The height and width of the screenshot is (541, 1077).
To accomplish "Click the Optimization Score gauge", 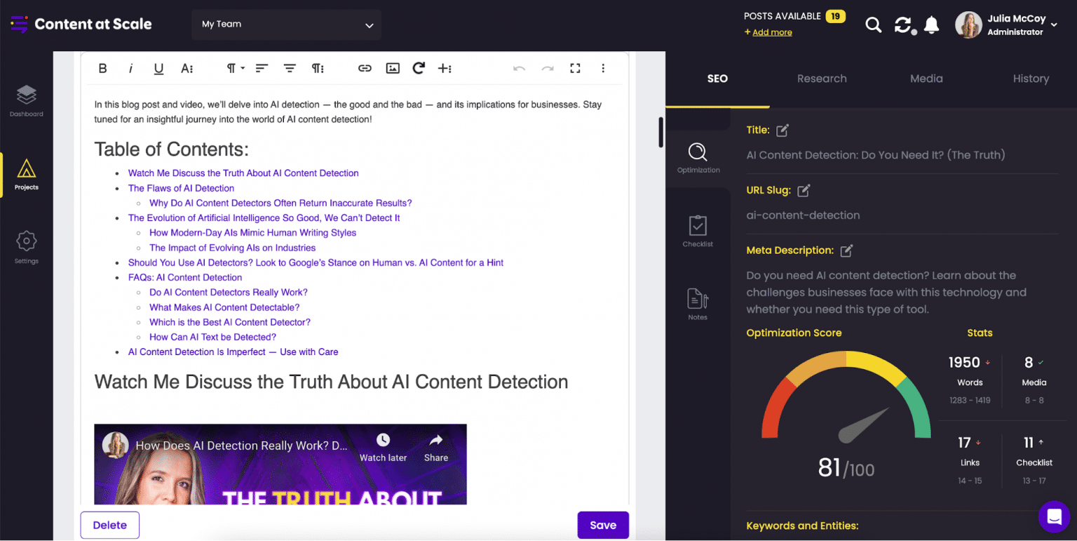I will pyautogui.click(x=845, y=414).
